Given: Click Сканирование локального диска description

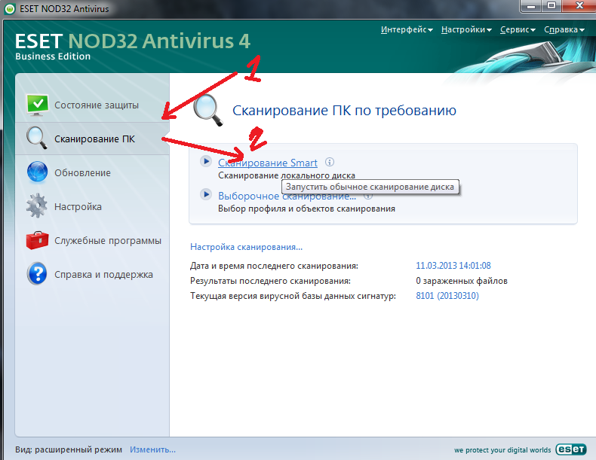Looking at the screenshot, I should 287,175.
